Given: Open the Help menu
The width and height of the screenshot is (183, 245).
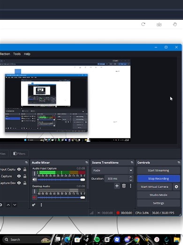Looking at the screenshot, I should coord(27,54).
